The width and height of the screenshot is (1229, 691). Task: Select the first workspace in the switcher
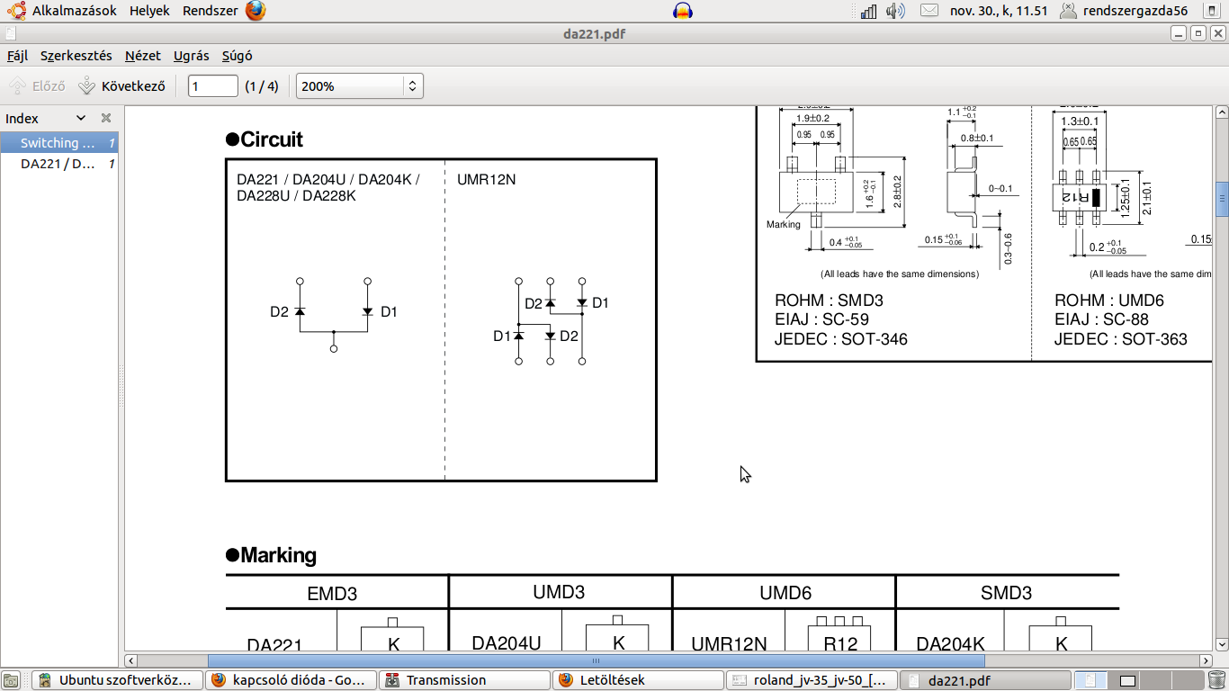coord(1091,680)
